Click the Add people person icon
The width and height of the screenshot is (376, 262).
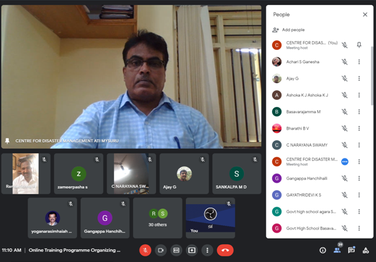pyautogui.click(x=276, y=30)
